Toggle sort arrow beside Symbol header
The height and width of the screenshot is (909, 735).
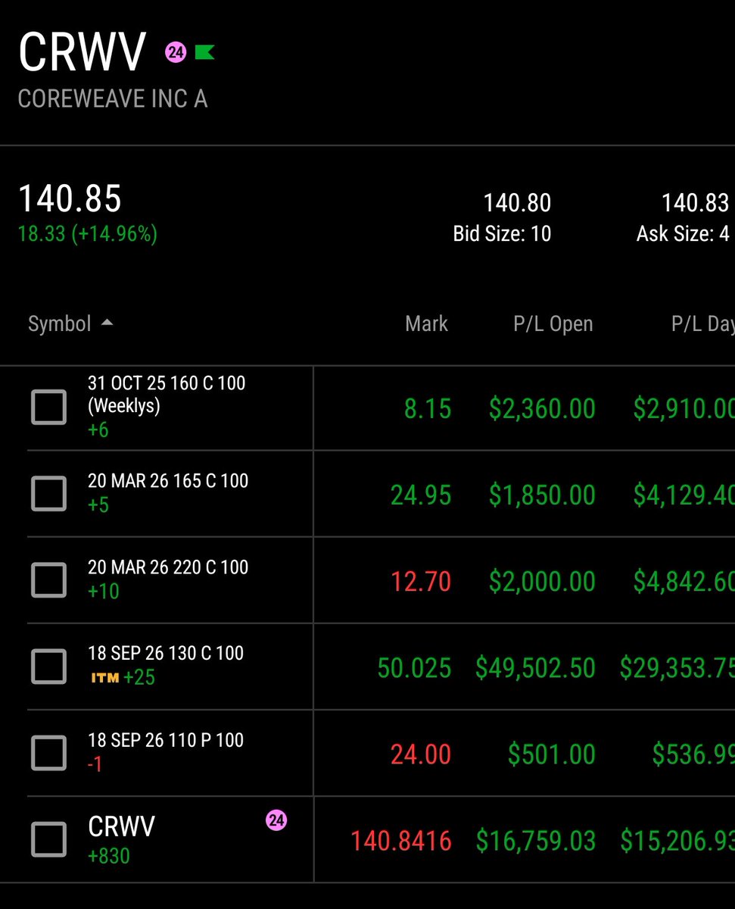tap(107, 323)
